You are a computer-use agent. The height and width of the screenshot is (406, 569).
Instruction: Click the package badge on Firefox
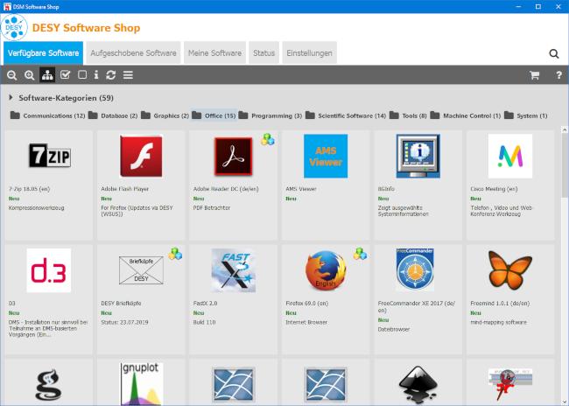click(x=360, y=254)
